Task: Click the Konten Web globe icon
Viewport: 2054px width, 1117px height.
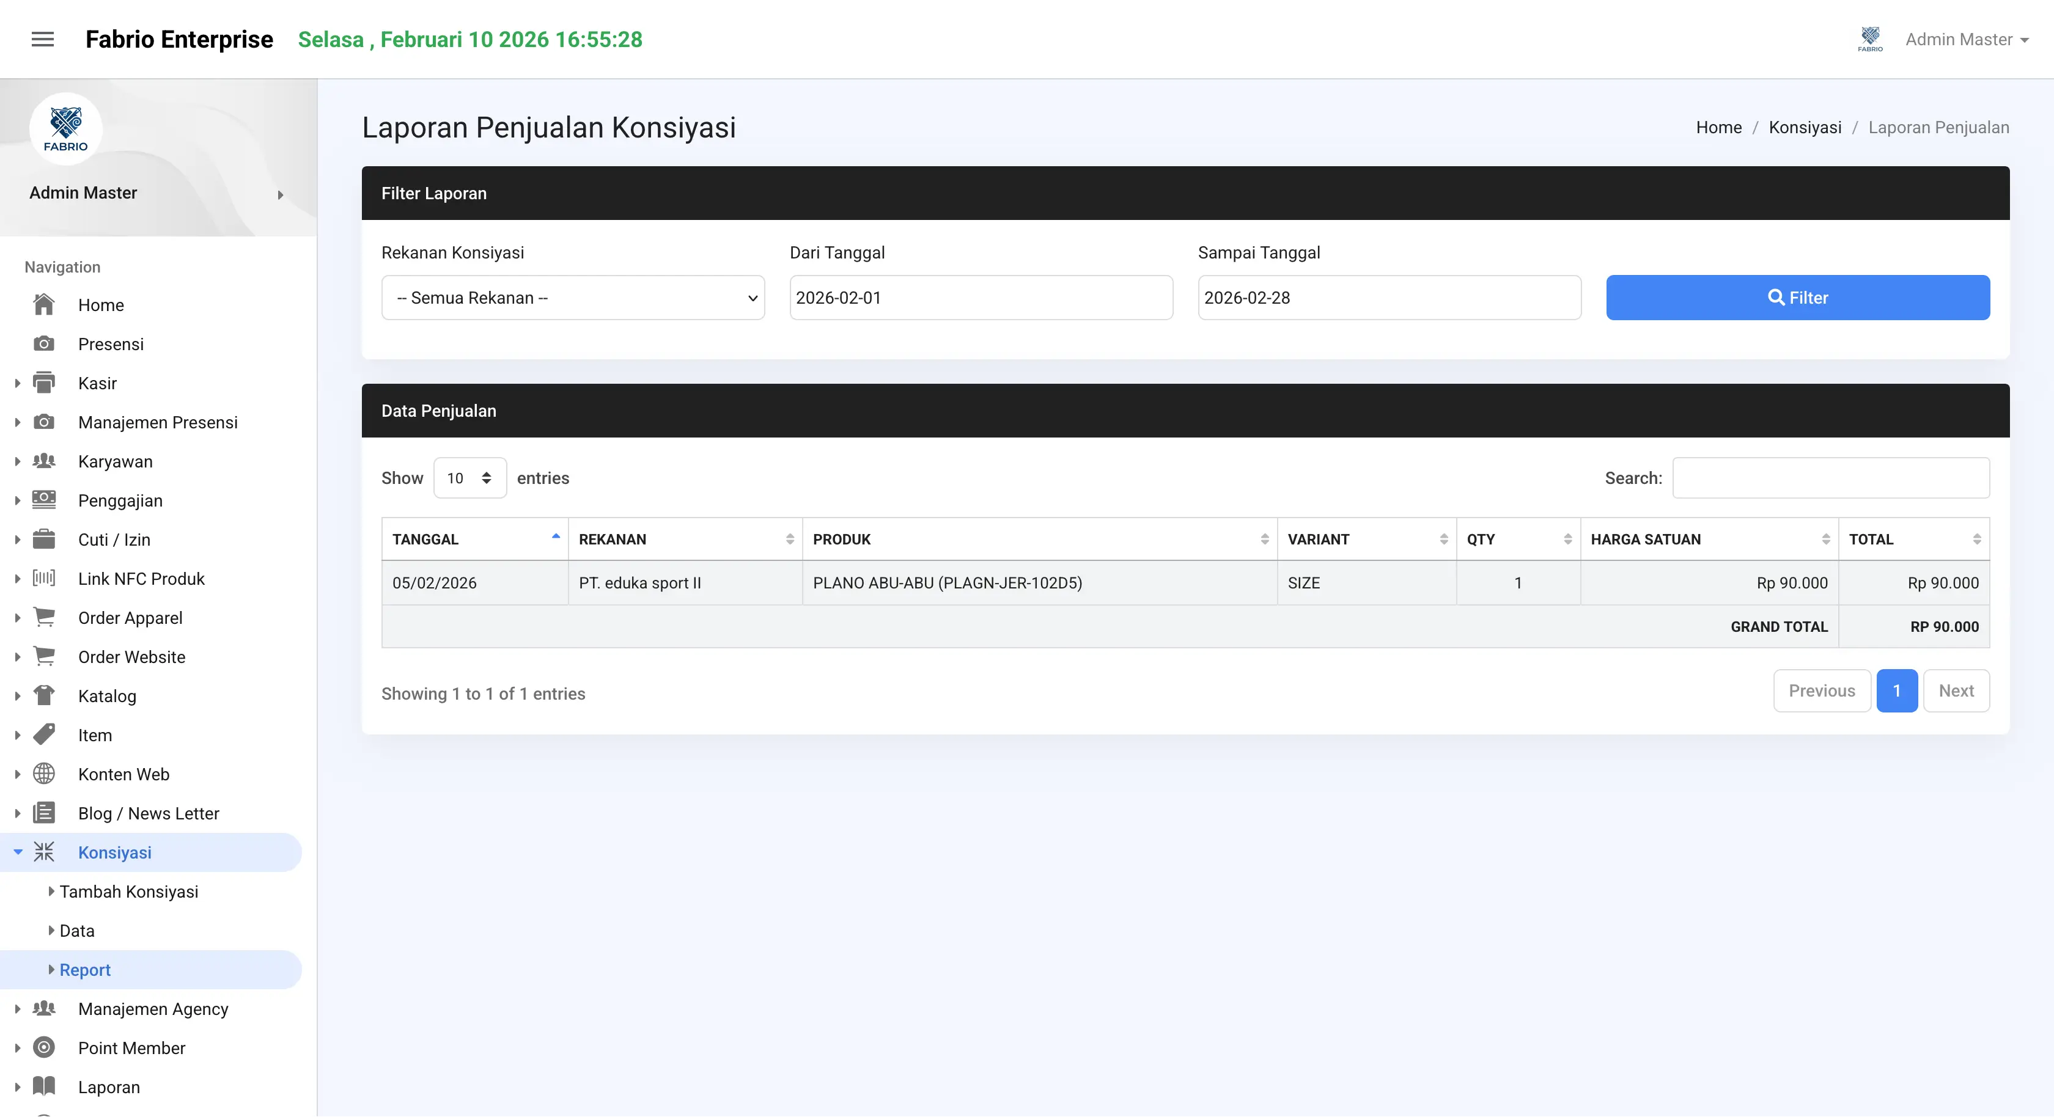Action: (44, 774)
